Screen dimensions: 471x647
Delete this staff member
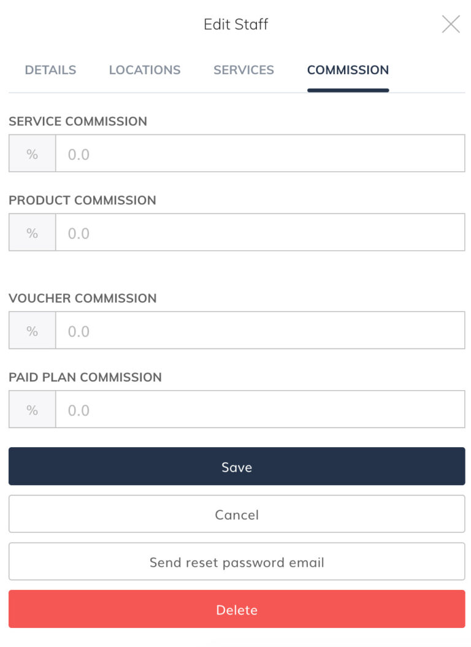[x=235, y=610]
